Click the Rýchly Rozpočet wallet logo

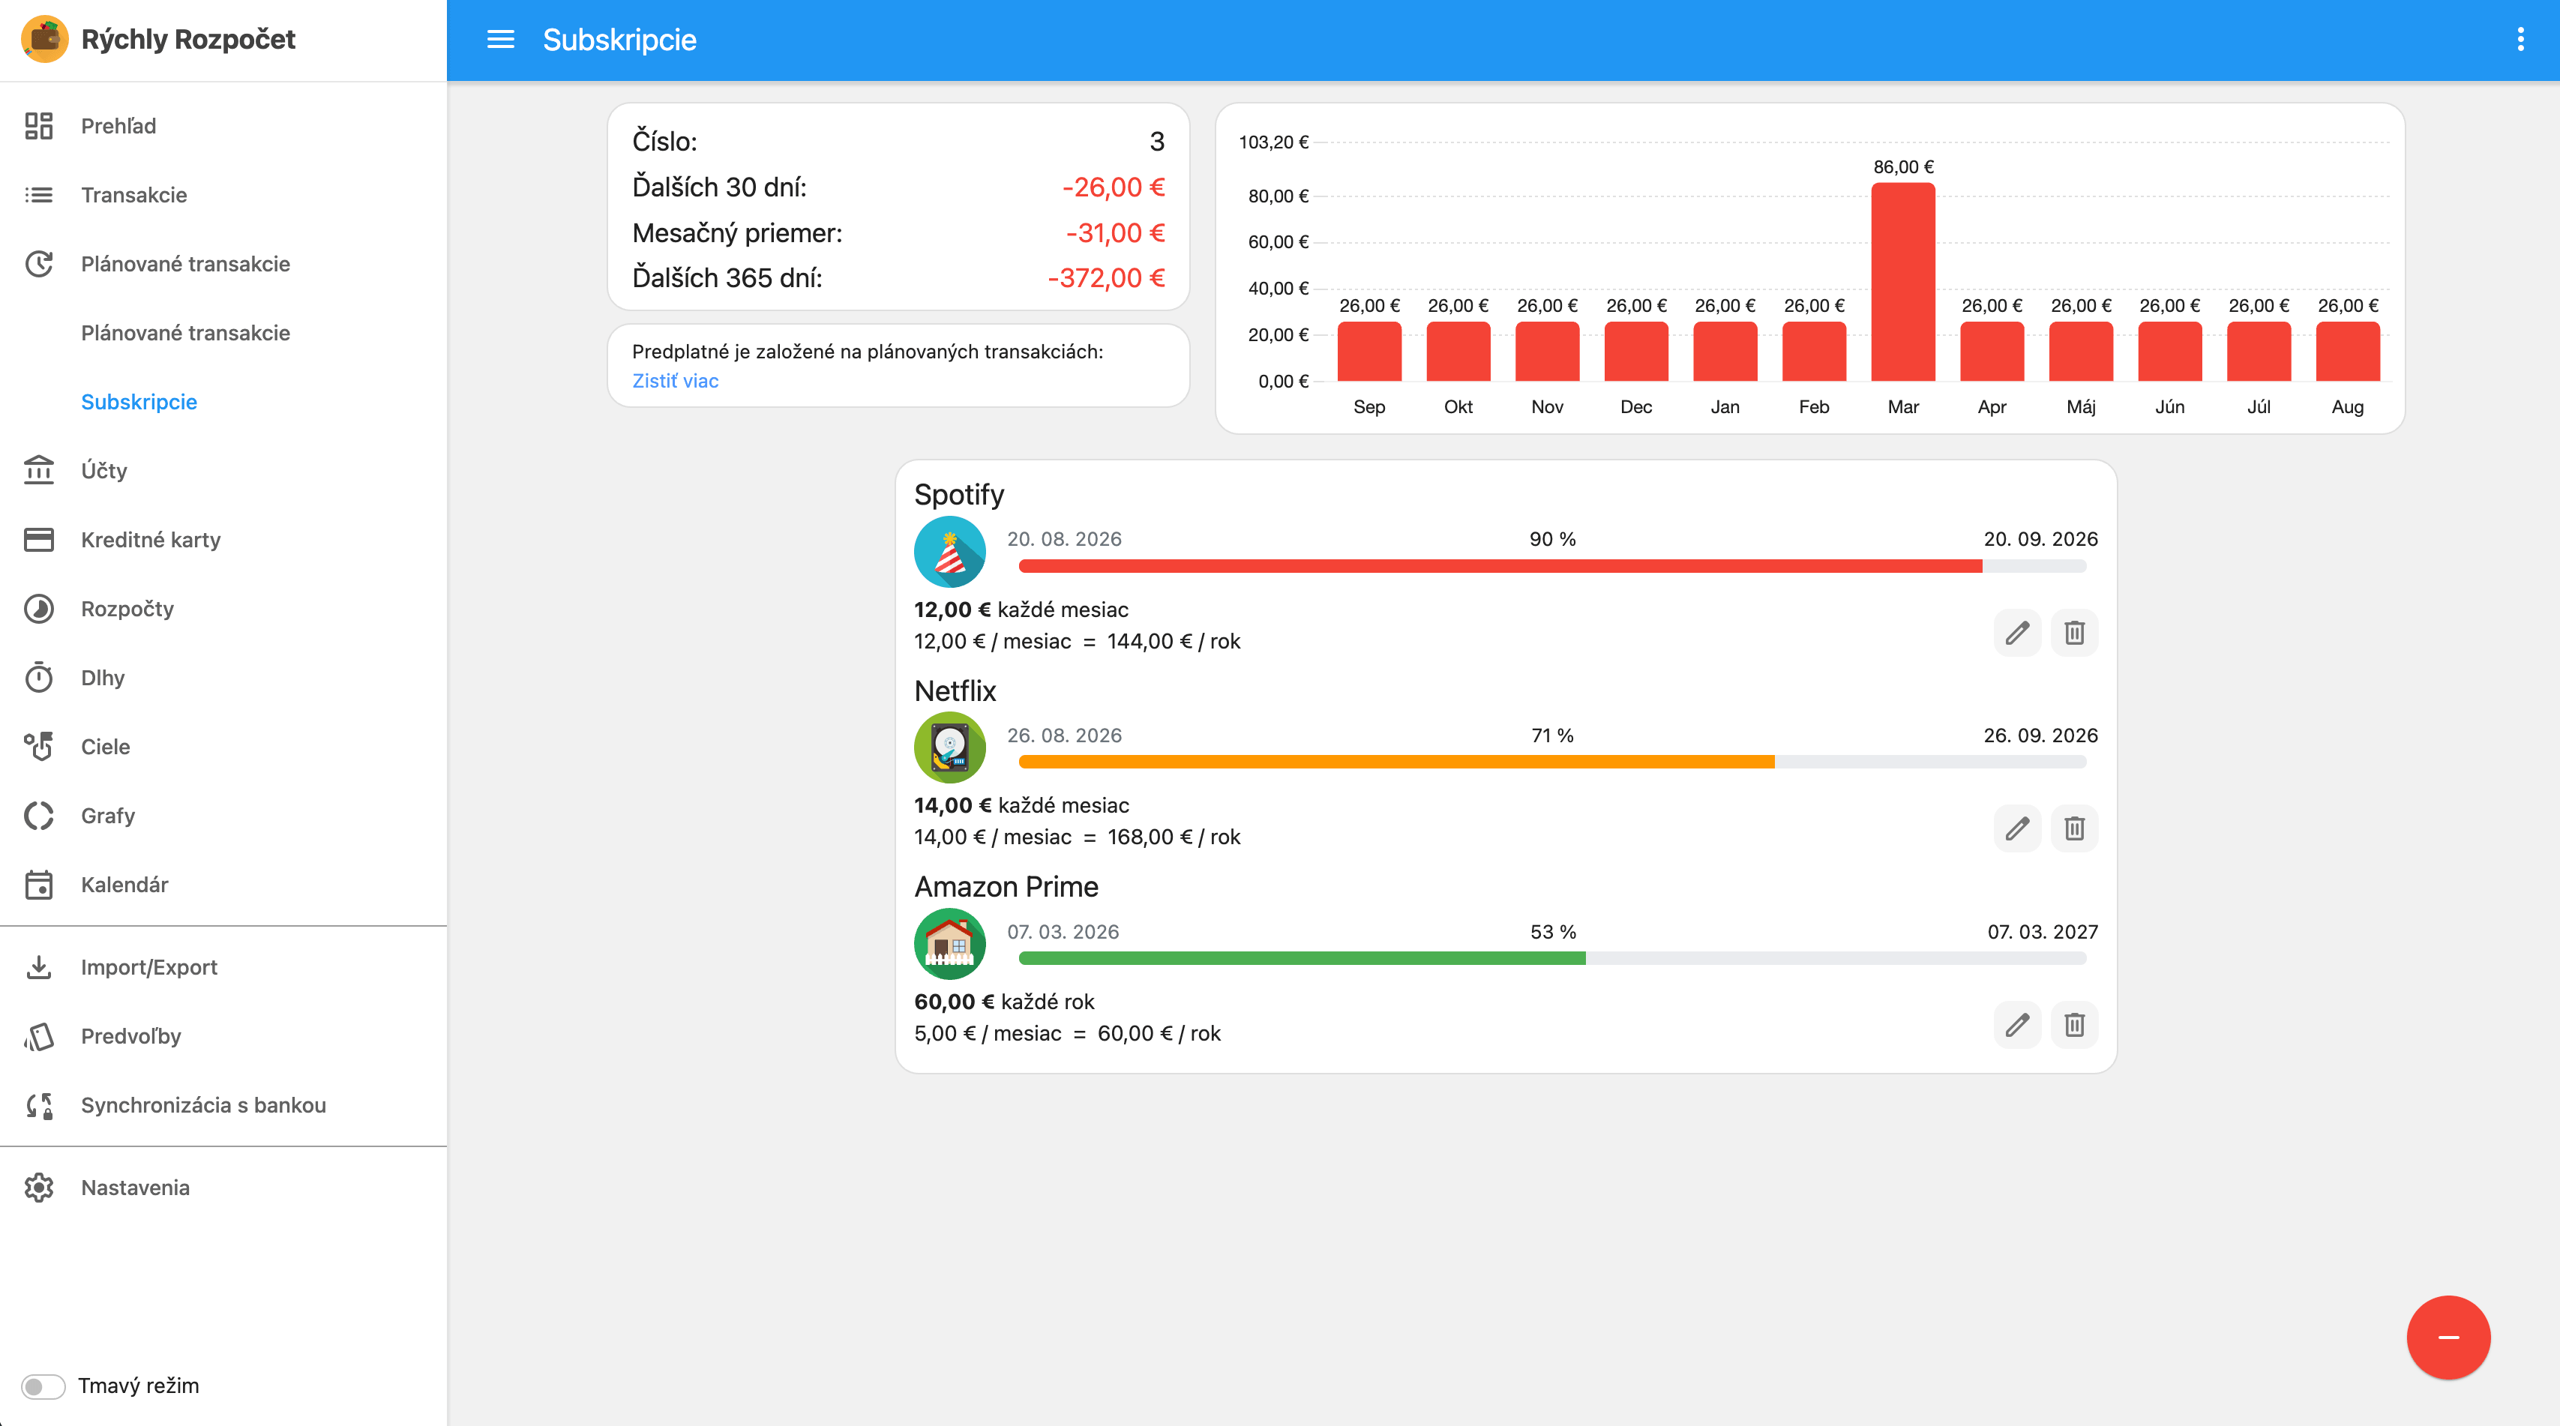tap(45, 39)
